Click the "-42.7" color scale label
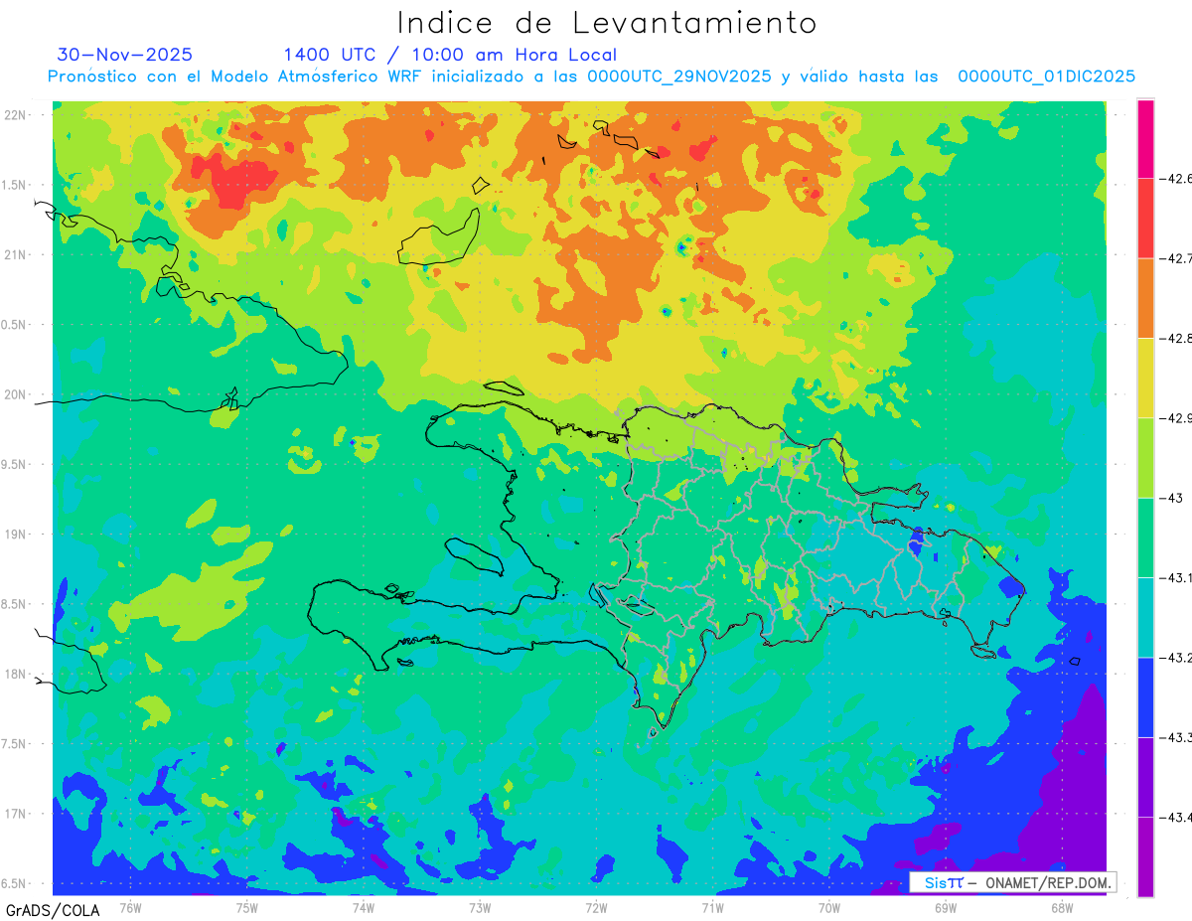This screenshot has width=1192, height=921. click(1175, 258)
